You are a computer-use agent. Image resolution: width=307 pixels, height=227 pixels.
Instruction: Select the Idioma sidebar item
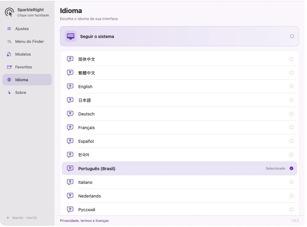point(27,80)
